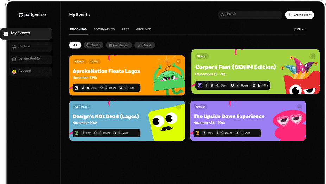Open the Corpers Fest (DENIM Edition) event title
This screenshot has width=326, height=184.
[236, 67]
